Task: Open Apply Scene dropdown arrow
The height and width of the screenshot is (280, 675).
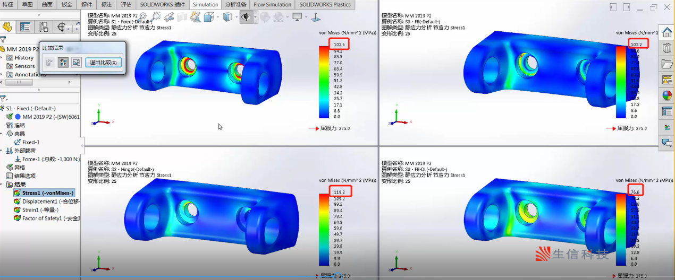Action: pos(288,17)
